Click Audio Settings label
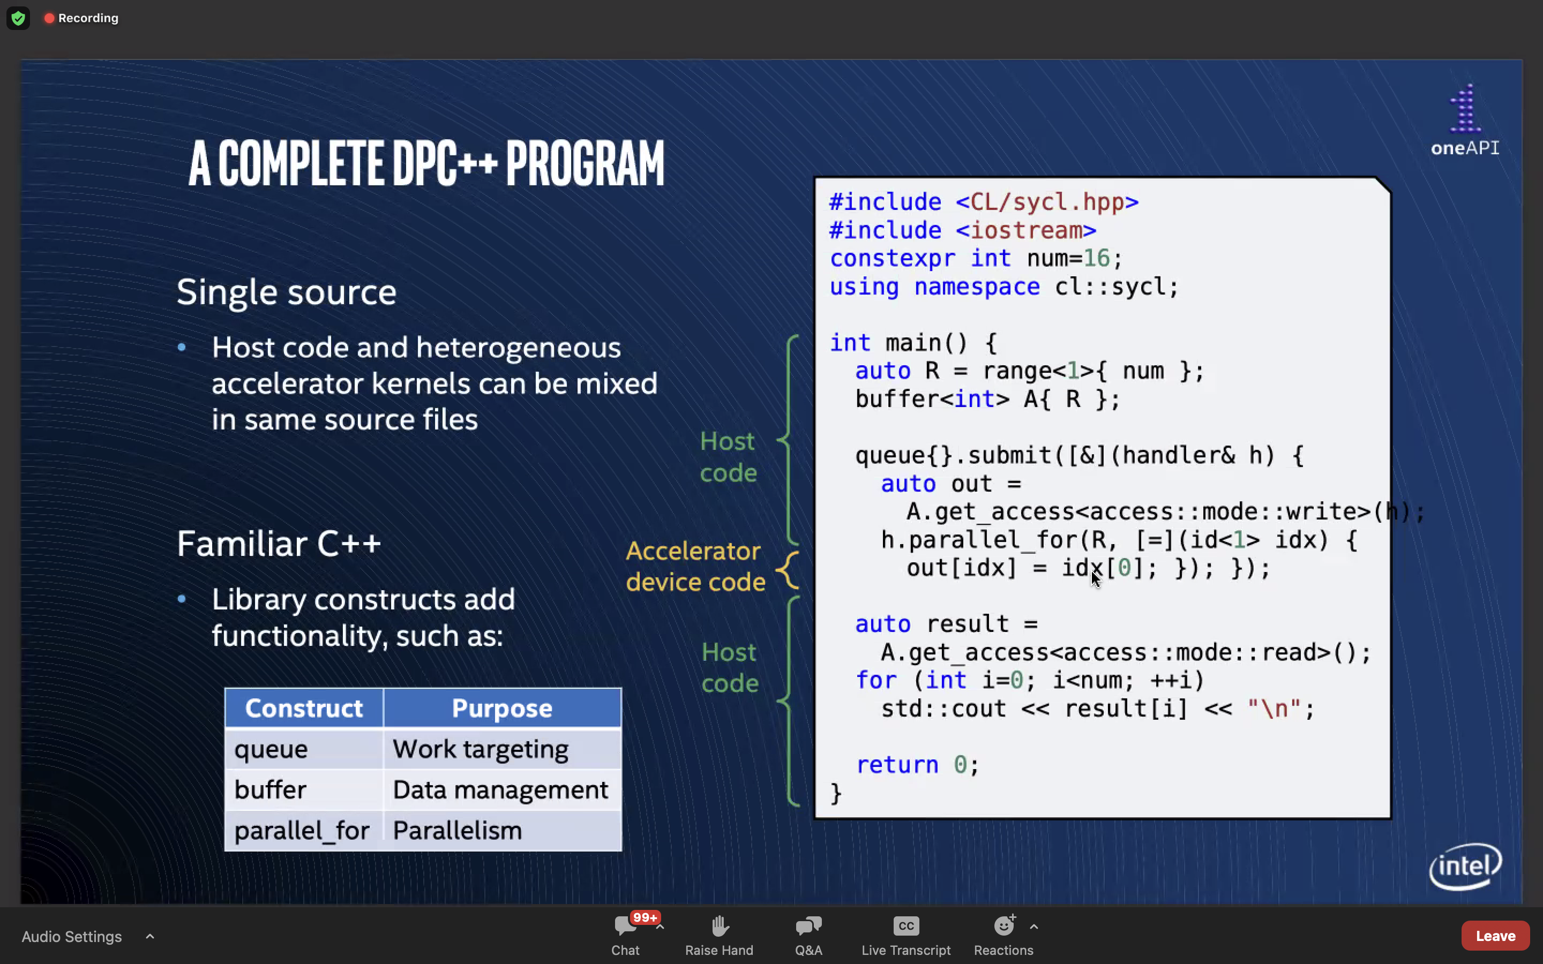This screenshot has height=964, width=1543. coord(71,936)
